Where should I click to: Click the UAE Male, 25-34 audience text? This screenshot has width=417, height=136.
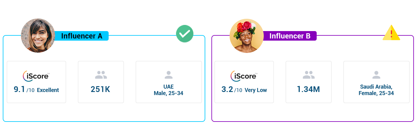tap(168, 90)
